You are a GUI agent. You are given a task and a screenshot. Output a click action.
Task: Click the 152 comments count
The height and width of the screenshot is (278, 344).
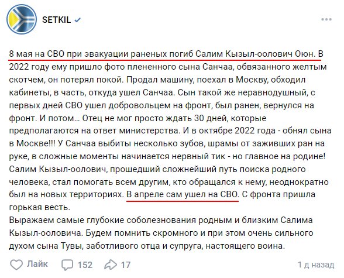85,265
